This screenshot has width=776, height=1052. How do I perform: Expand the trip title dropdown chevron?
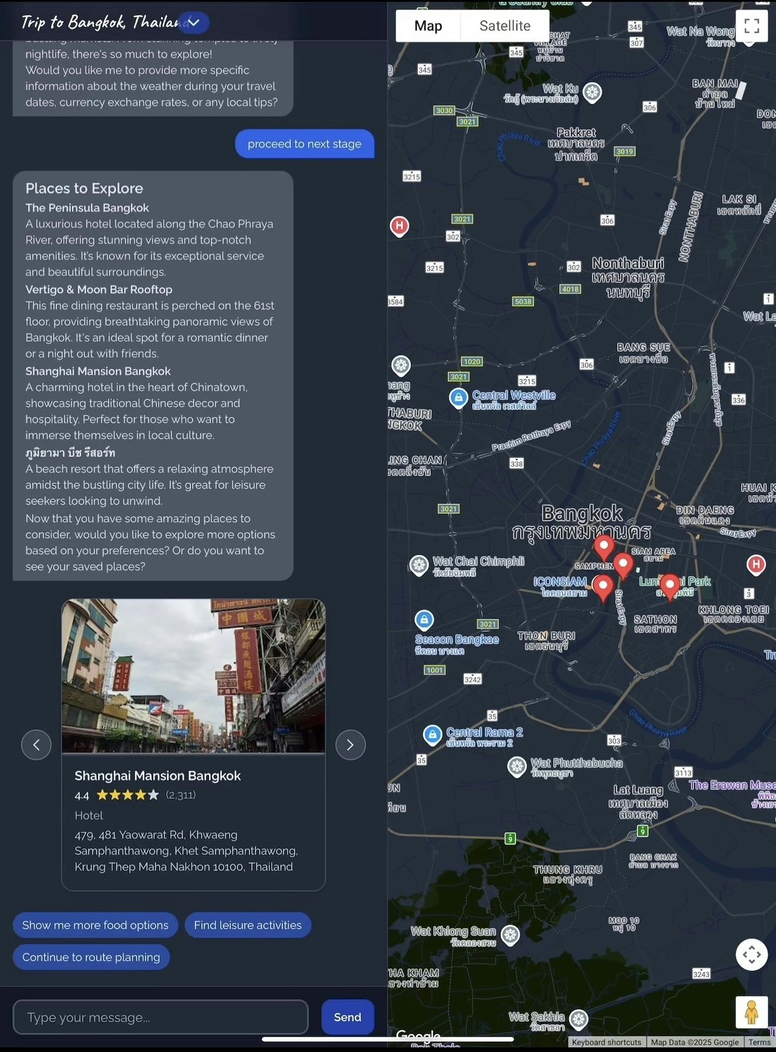pos(194,22)
